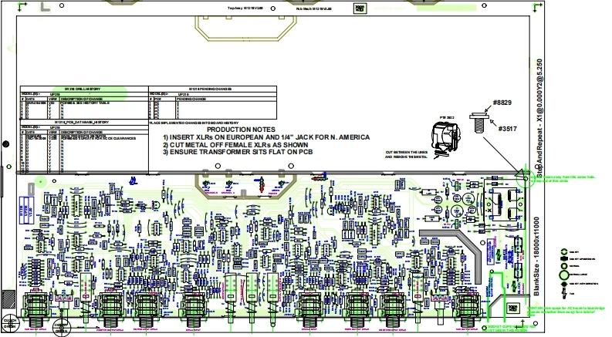Select the rightmost jack connector on the board's bottom edge

467,307
